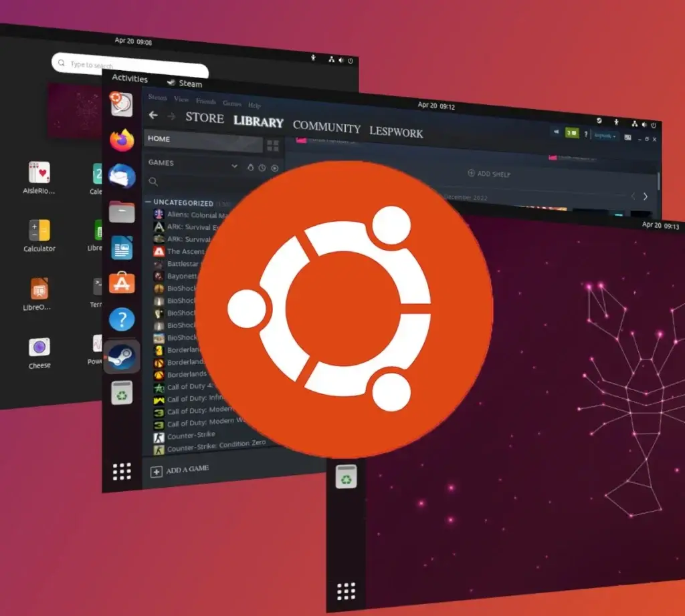
Task: Enter Big Picture mode from Steam toolbar
Action: click(627, 138)
